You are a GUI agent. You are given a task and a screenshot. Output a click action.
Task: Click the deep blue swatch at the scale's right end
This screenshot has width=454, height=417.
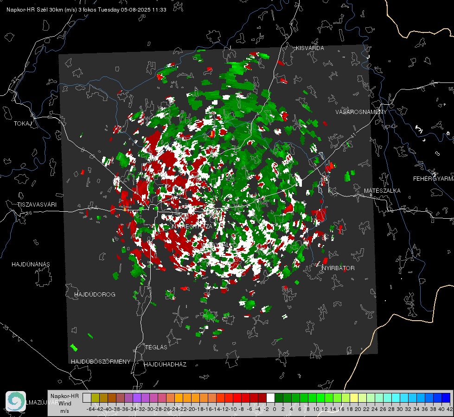click(446, 398)
